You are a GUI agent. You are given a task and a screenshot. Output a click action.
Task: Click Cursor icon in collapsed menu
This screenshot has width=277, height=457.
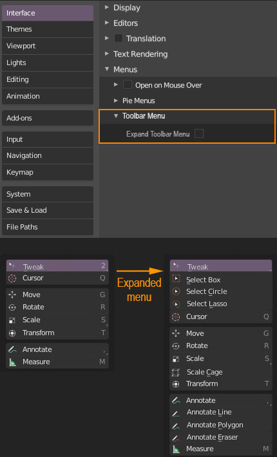click(x=12, y=278)
